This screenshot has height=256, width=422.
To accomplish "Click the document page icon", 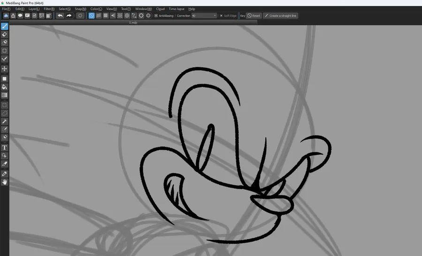I will 34,15.
